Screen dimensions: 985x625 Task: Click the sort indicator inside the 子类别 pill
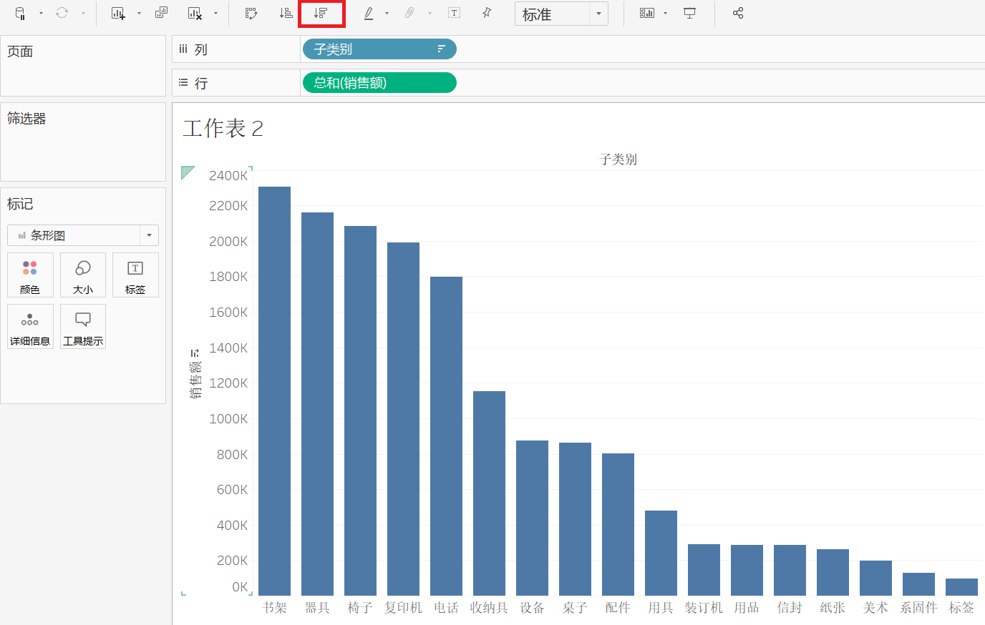pyautogui.click(x=441, y=49)
